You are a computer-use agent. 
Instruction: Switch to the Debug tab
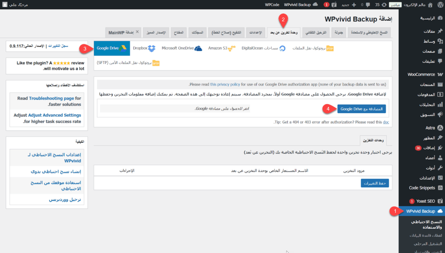[x=226, y=33]
